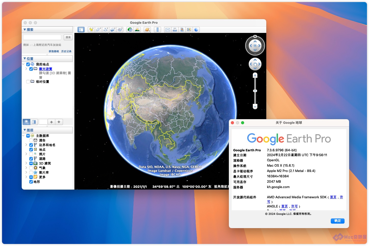
Task: Collapse the 位置 panel header
Action: pos(48,59)
